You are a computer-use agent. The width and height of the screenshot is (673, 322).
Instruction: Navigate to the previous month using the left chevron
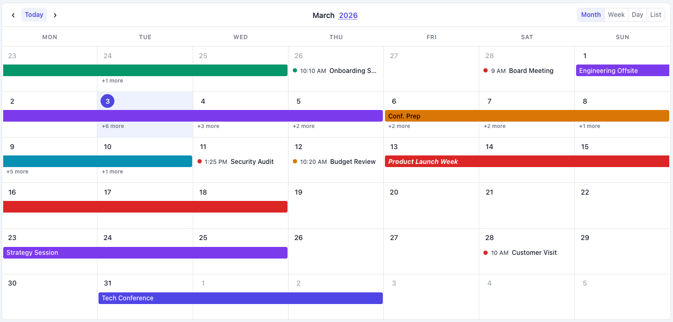[x=13, y=15]
